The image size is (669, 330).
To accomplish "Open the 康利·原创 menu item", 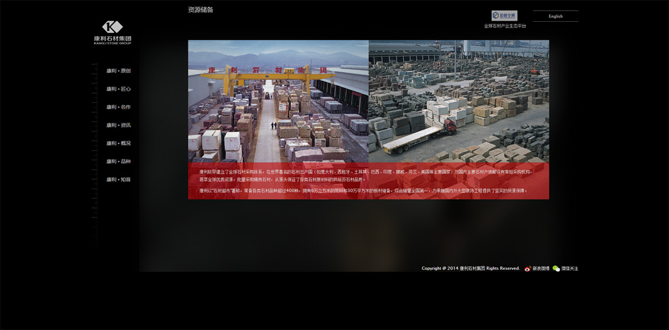I will coord(118,71).
